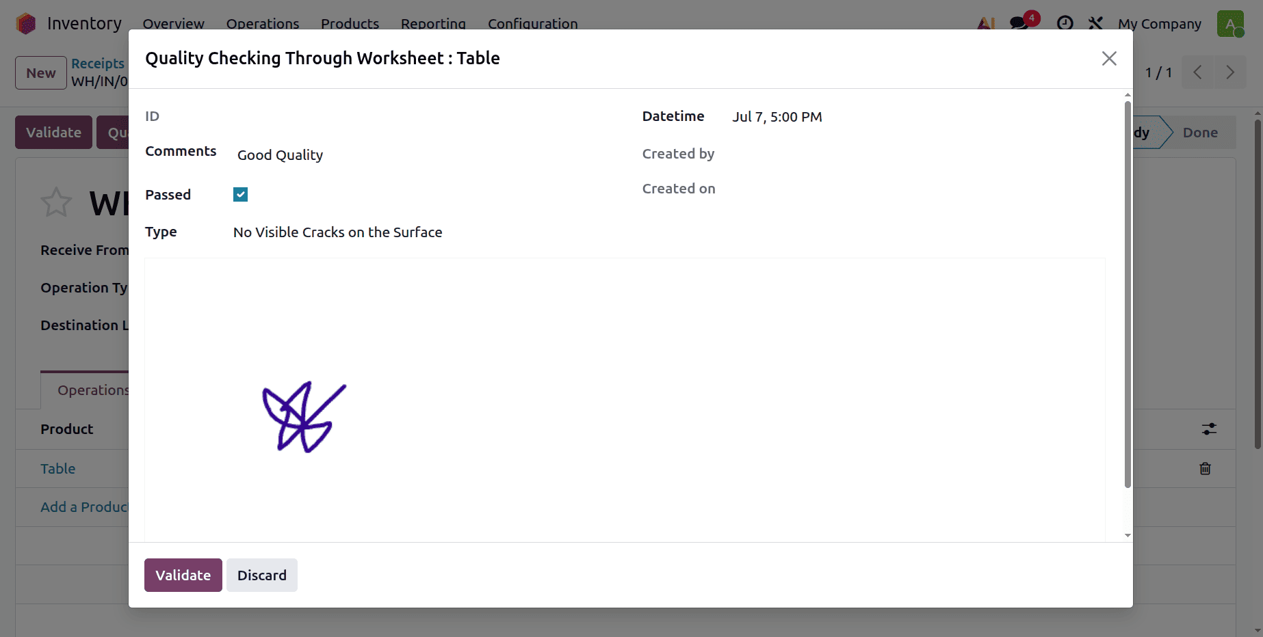Click Add a Product link
The width and height of the screenshot is (1263, 637).
[x=84, y=507]
